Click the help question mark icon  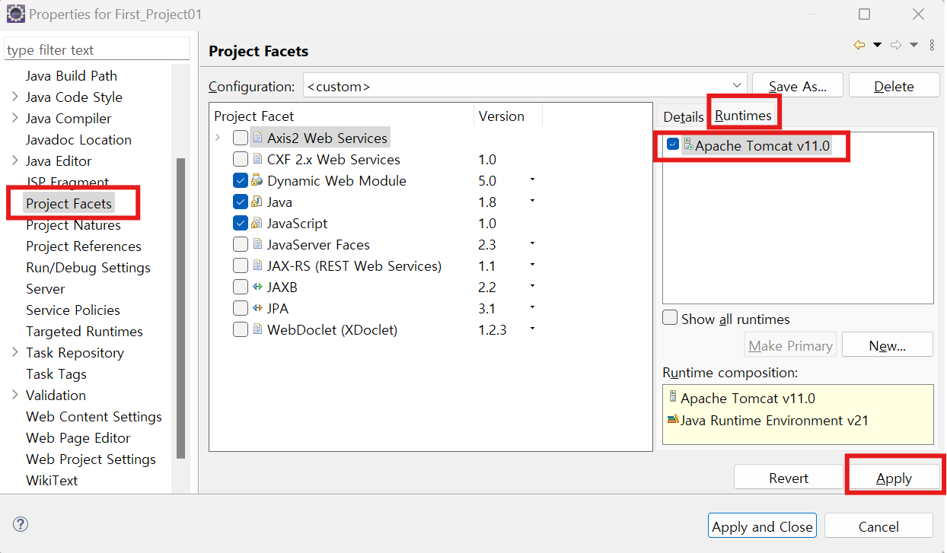[21, 524]
